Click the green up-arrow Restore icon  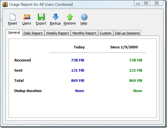pos(70,17)
